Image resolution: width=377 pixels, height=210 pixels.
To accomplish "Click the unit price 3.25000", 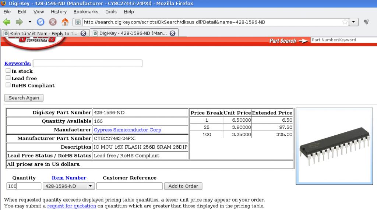I will click(242, 134).
